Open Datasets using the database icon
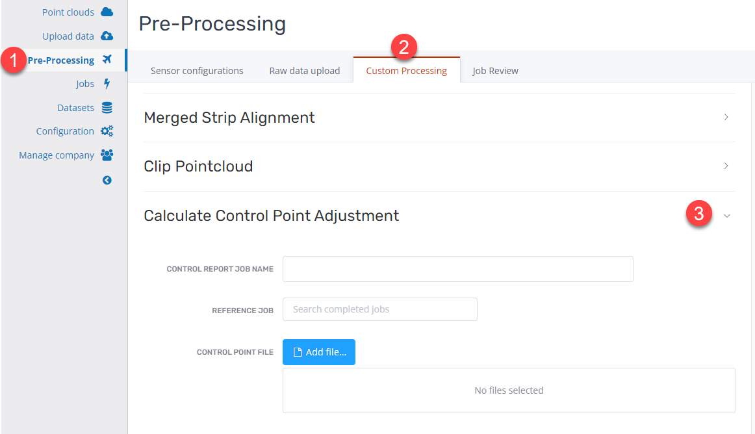This screenshot has height=434, width=755. [x=107, y=107]
